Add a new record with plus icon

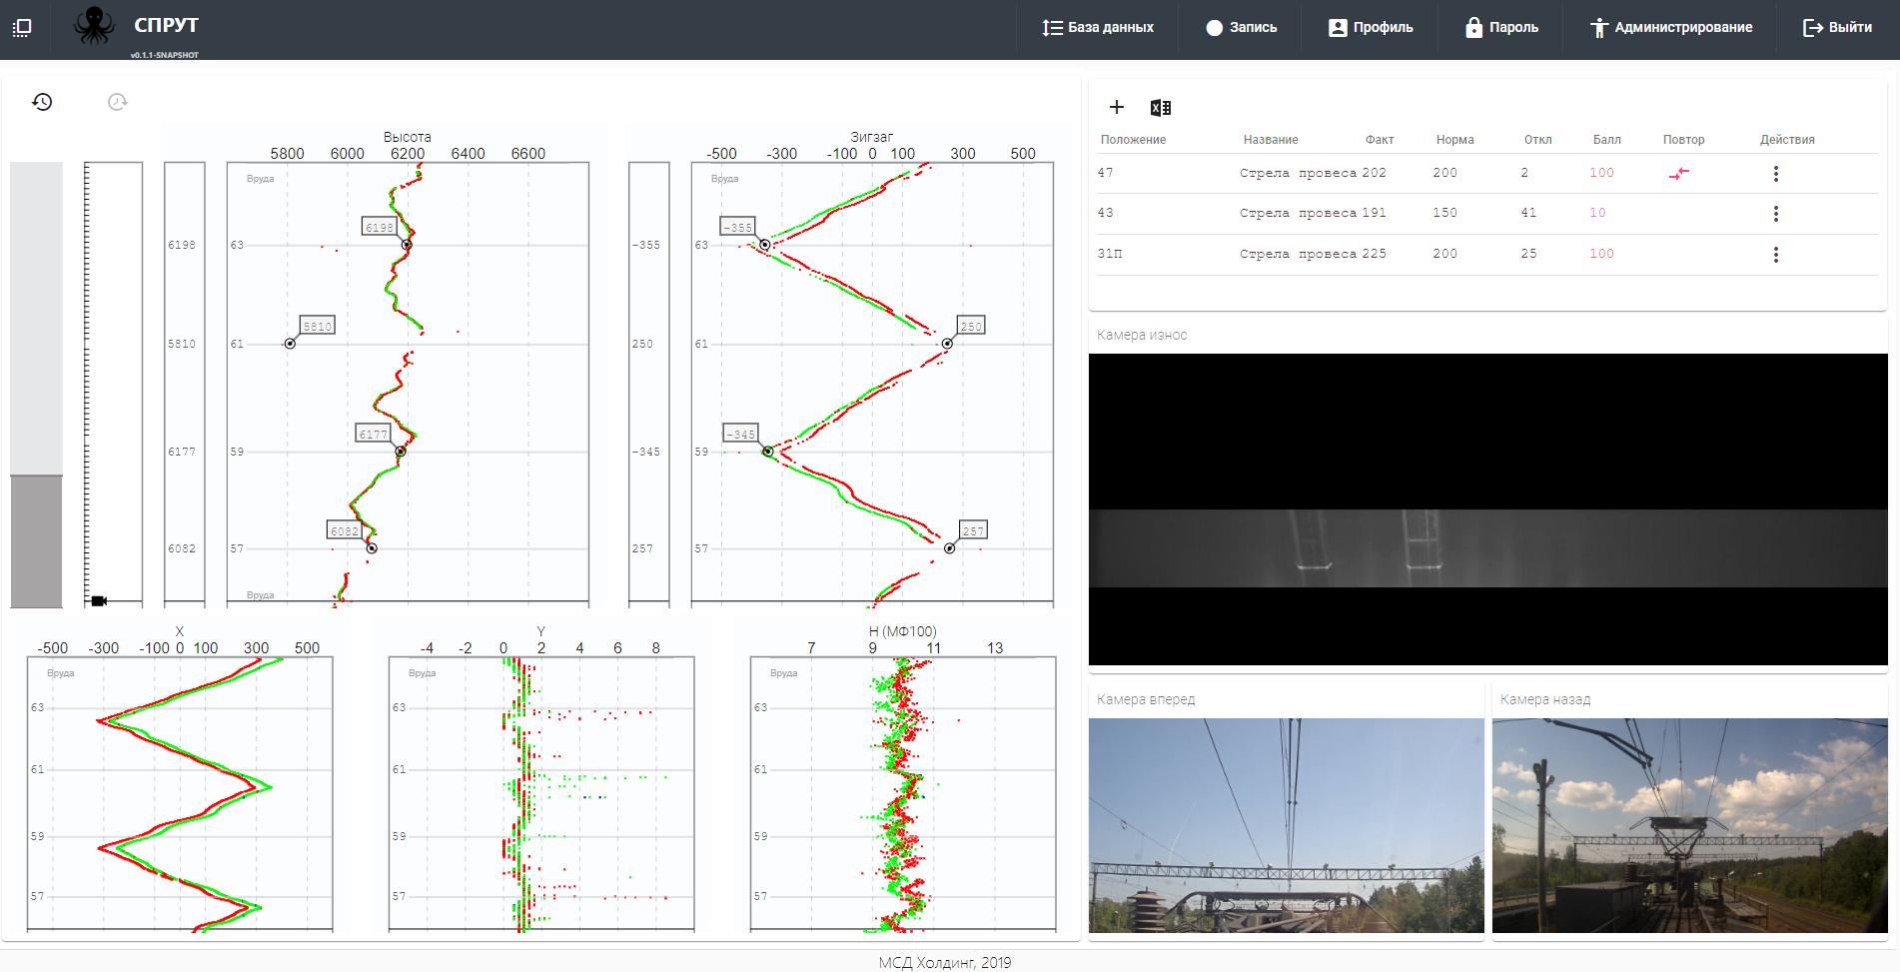click(x=1117, y=107)
